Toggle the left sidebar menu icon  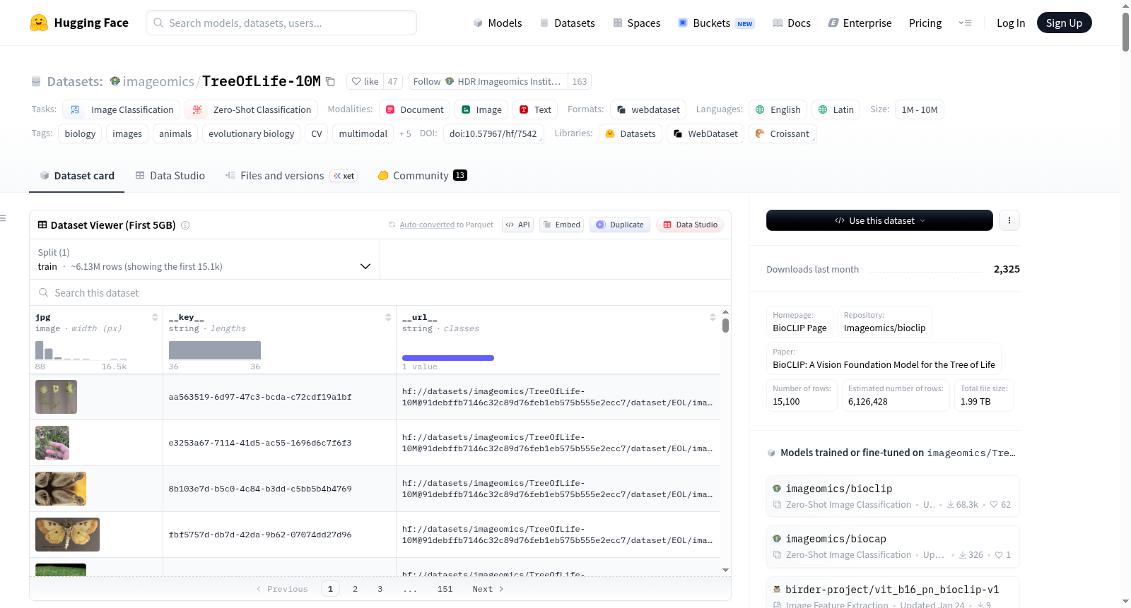[x=3, y=218]
